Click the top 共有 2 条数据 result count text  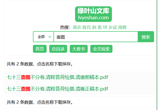[x=40, y=64]
